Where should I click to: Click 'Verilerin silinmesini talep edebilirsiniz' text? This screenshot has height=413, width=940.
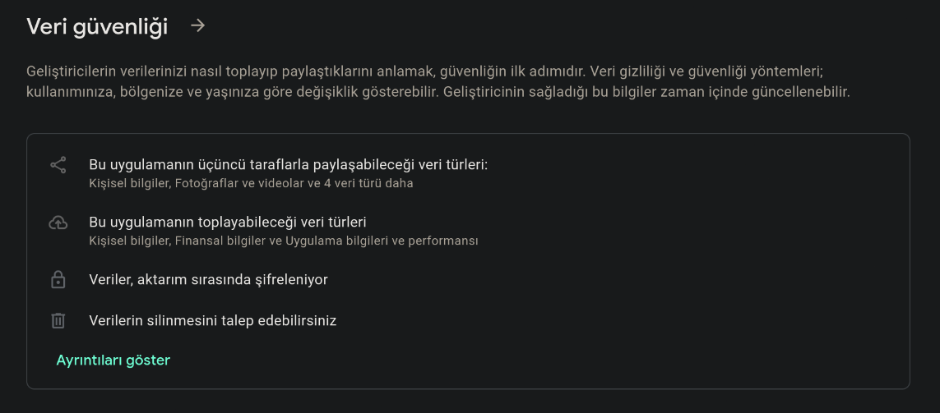click(213, 320)
